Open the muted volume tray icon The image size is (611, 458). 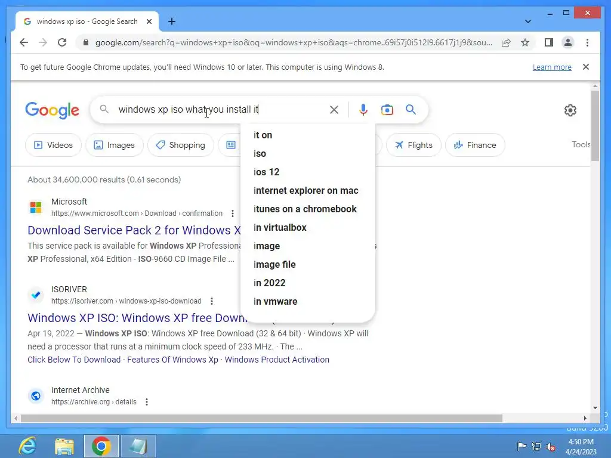point(551,447)
